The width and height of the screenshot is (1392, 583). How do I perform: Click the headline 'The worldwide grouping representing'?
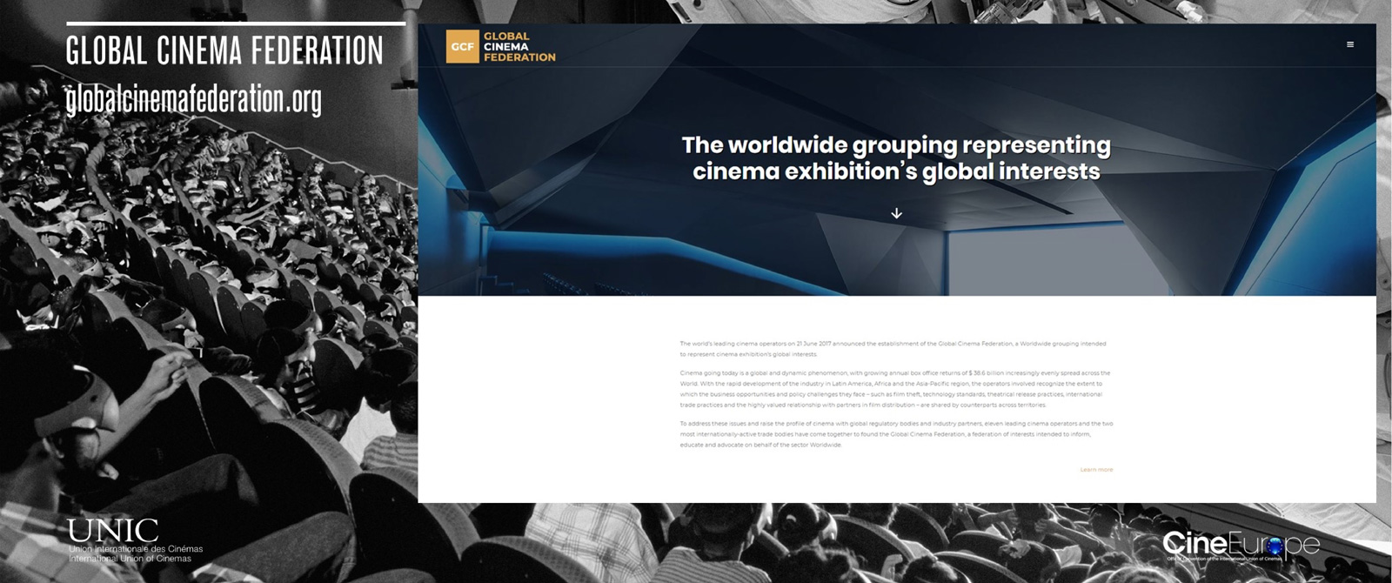point(895,144)
